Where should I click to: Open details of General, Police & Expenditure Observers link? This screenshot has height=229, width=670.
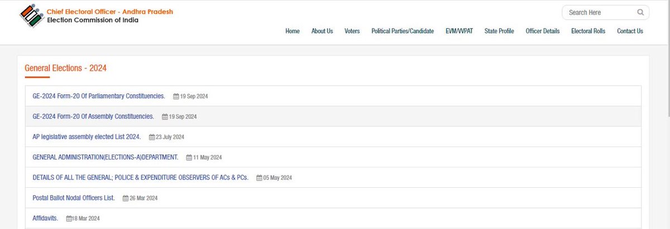pos(141,178)
